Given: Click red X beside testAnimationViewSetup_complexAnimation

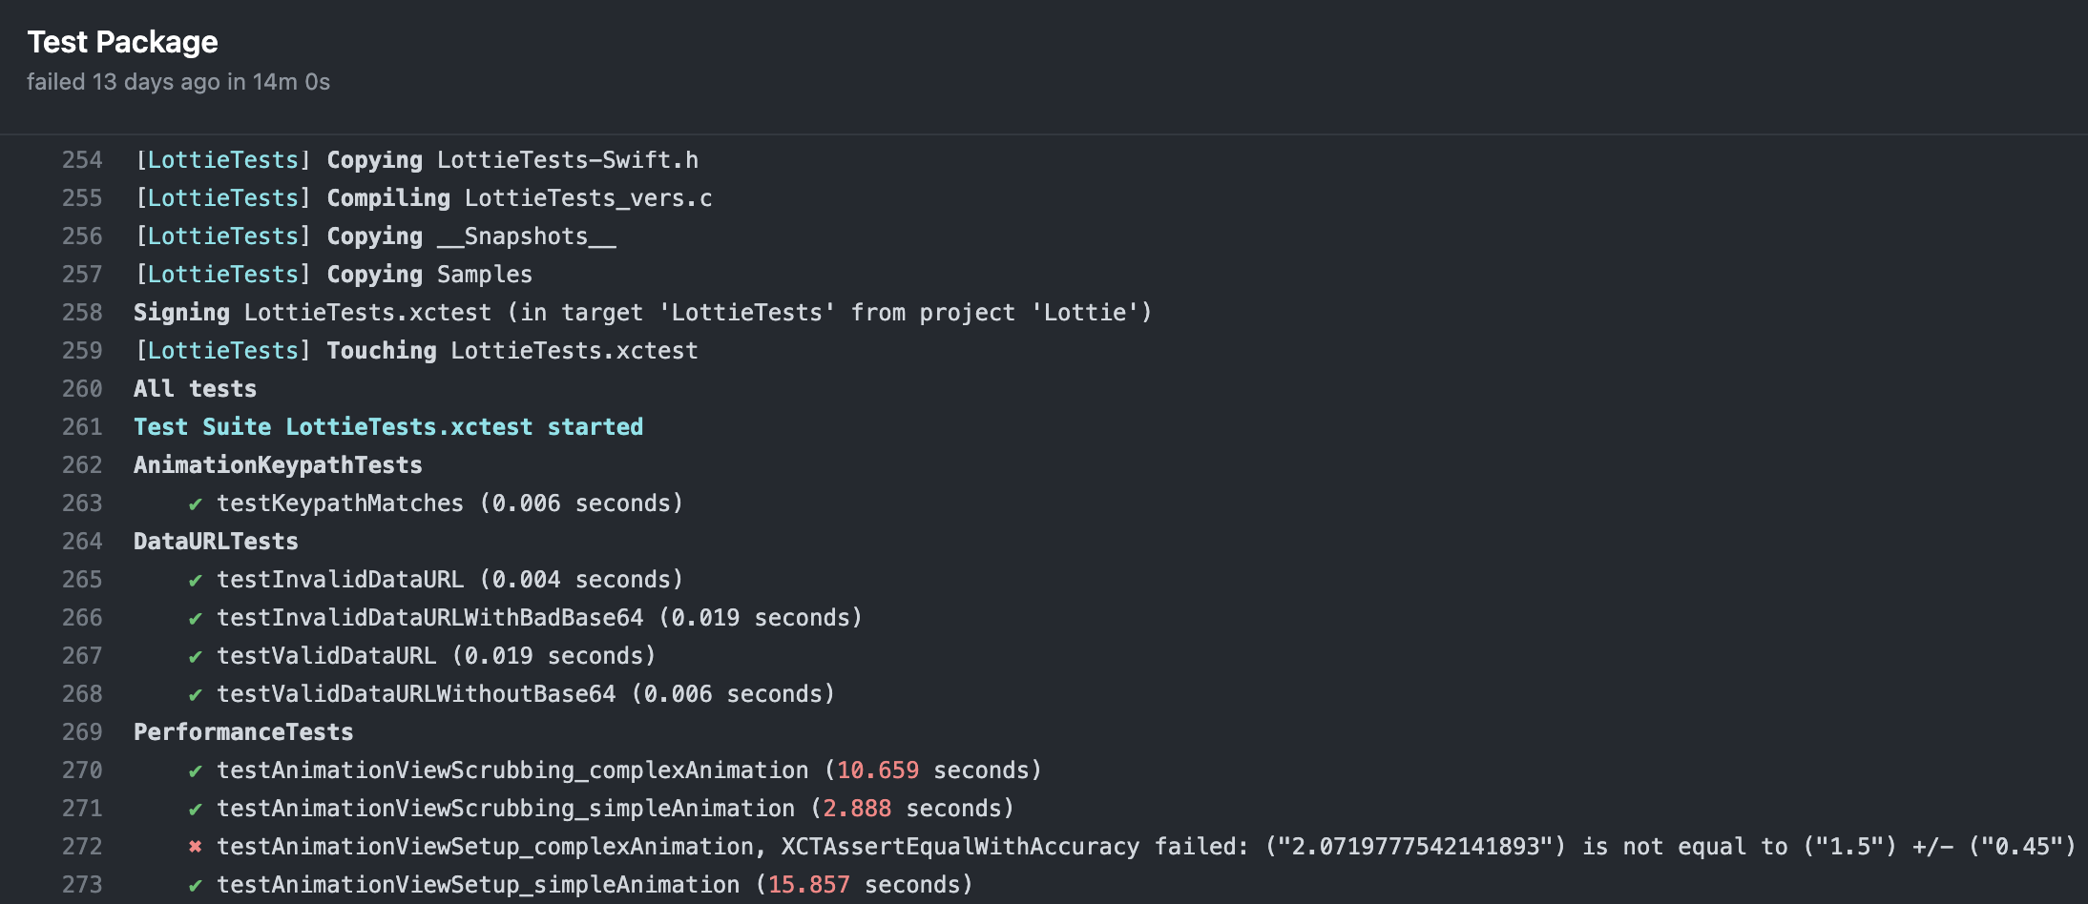Looking at the screenshot, I should point(196,847).
